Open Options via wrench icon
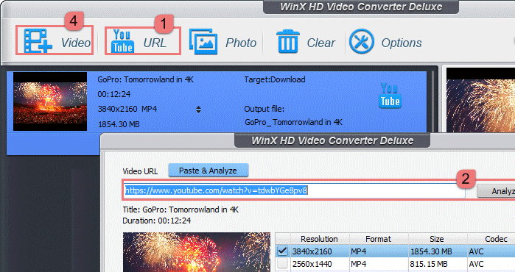The image size is (515, 272). [361, 41]
